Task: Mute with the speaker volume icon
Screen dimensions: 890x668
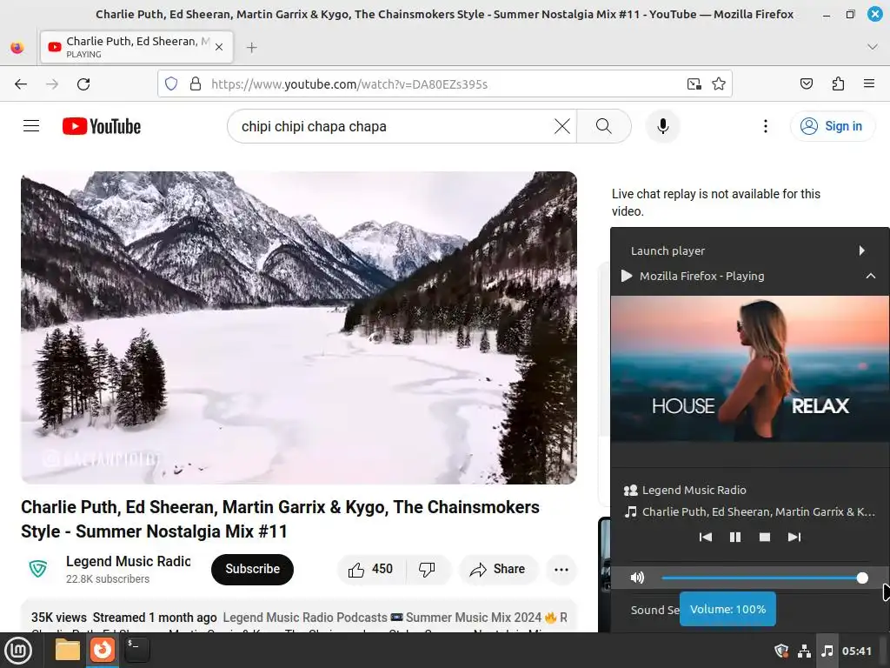Action: pos(637,578)
